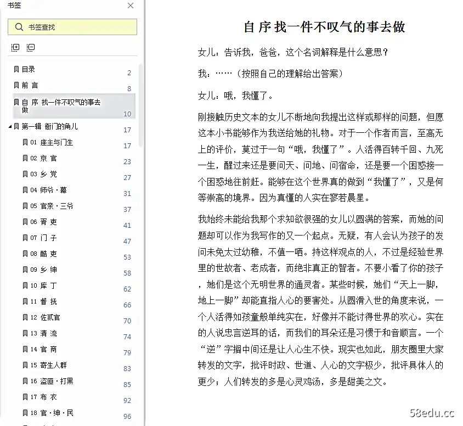Image resolution: width=463 pixels, height=426 pixels.
Task: Click bookmark icon beside 09 乡绅
Action: pos(25,270)
